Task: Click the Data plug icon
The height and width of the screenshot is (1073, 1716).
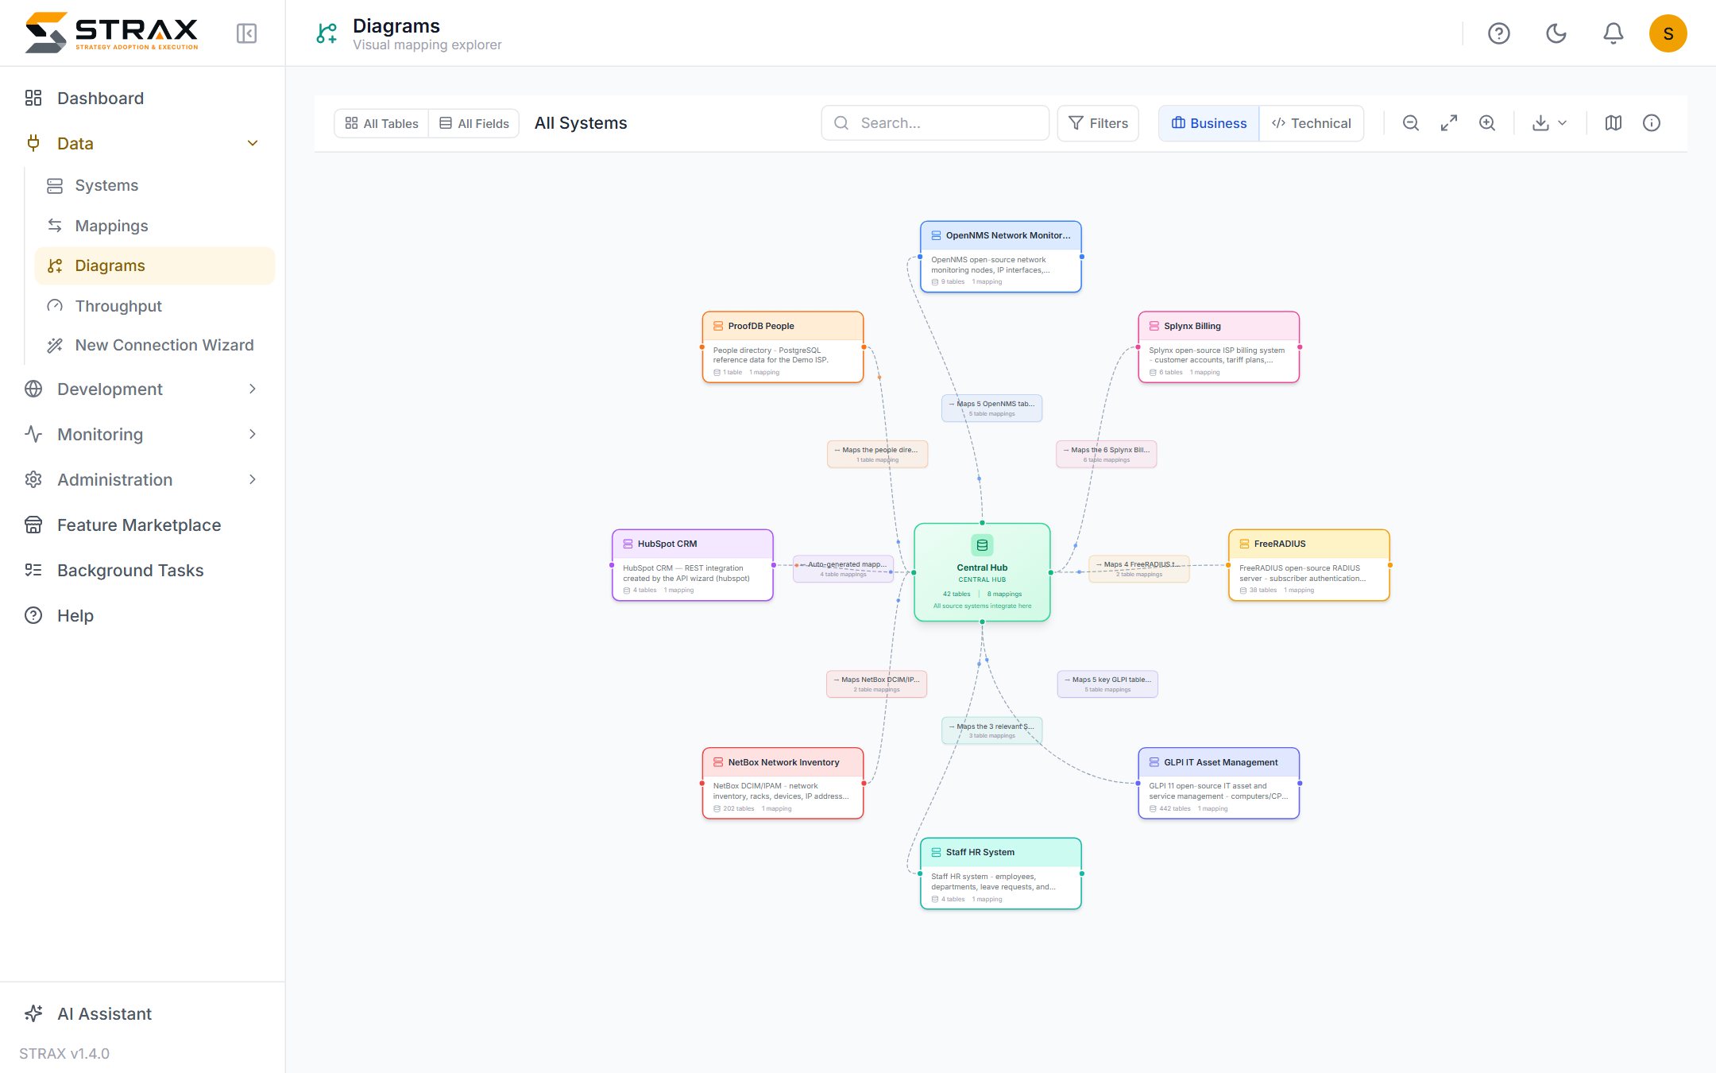Action: pos(33,144)
